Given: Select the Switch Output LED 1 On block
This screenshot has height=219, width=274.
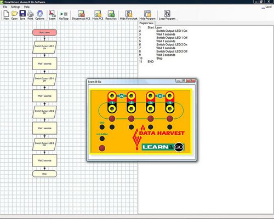Looking at the screenshot, I should pyautogui.click(x=44, y=47).
